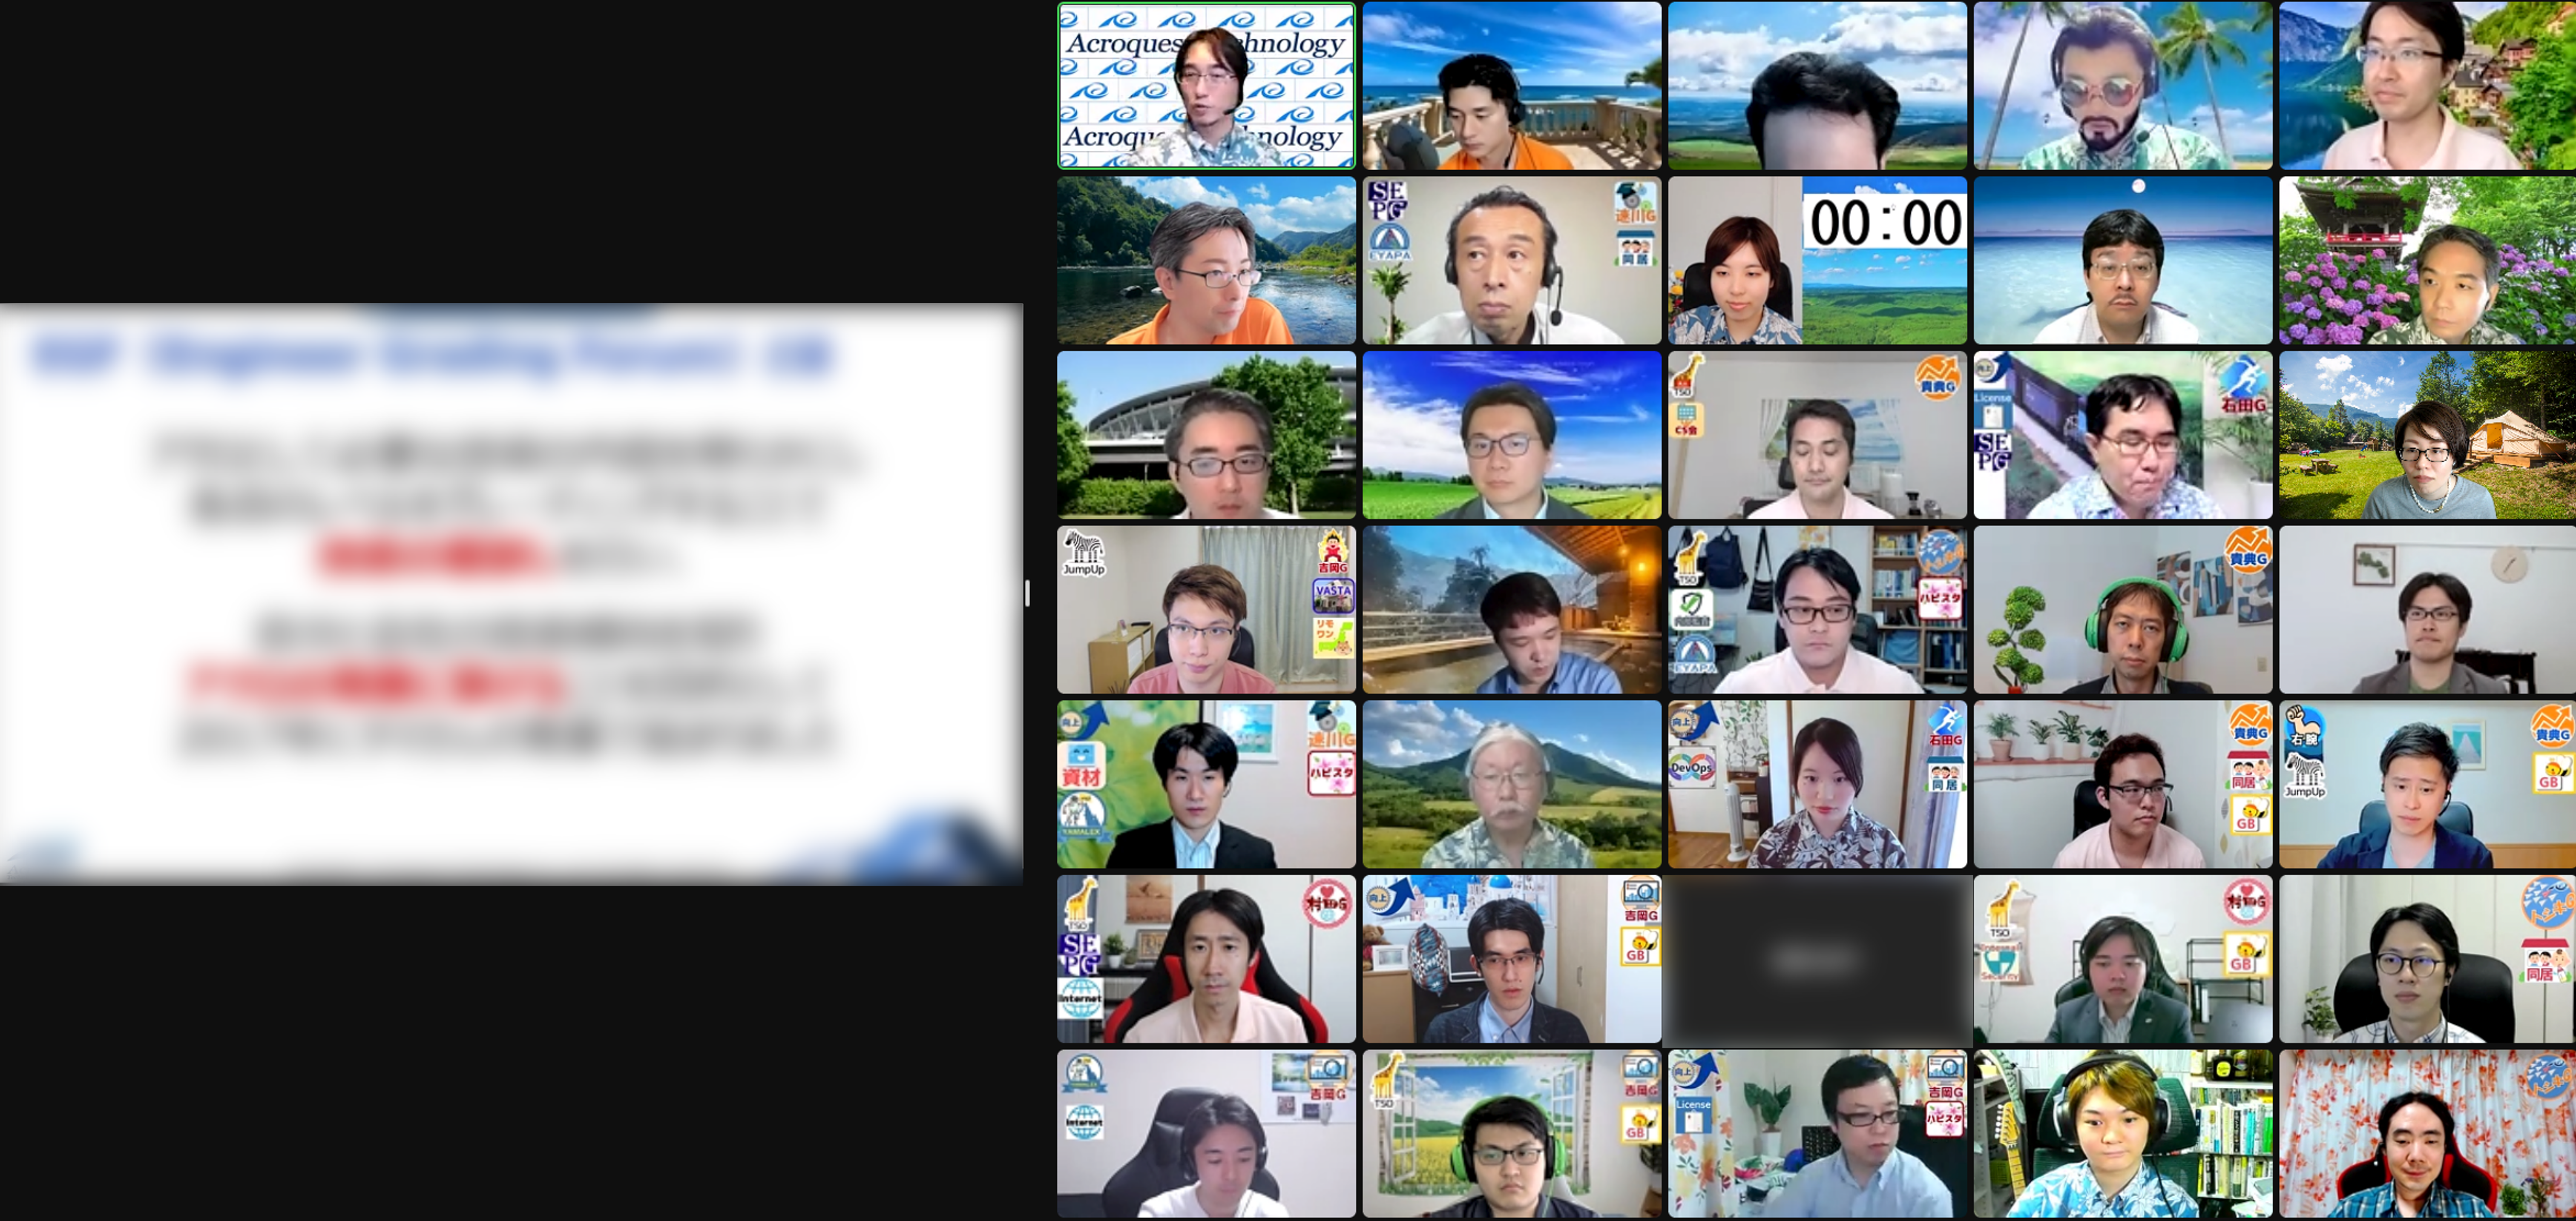2576x1221 pixels.
Task: Select the man in front of bookshelf and bags
Action: coord(1817,610)
